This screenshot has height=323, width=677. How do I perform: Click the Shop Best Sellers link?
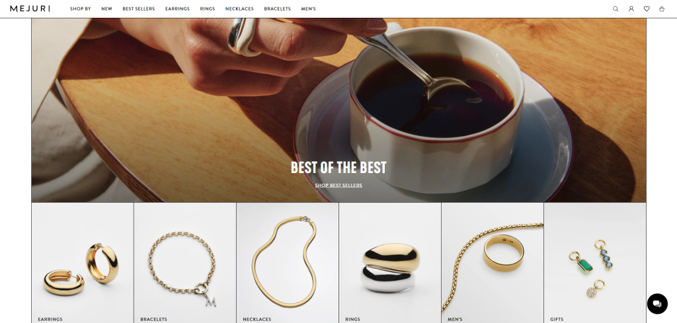coord(338,186)
